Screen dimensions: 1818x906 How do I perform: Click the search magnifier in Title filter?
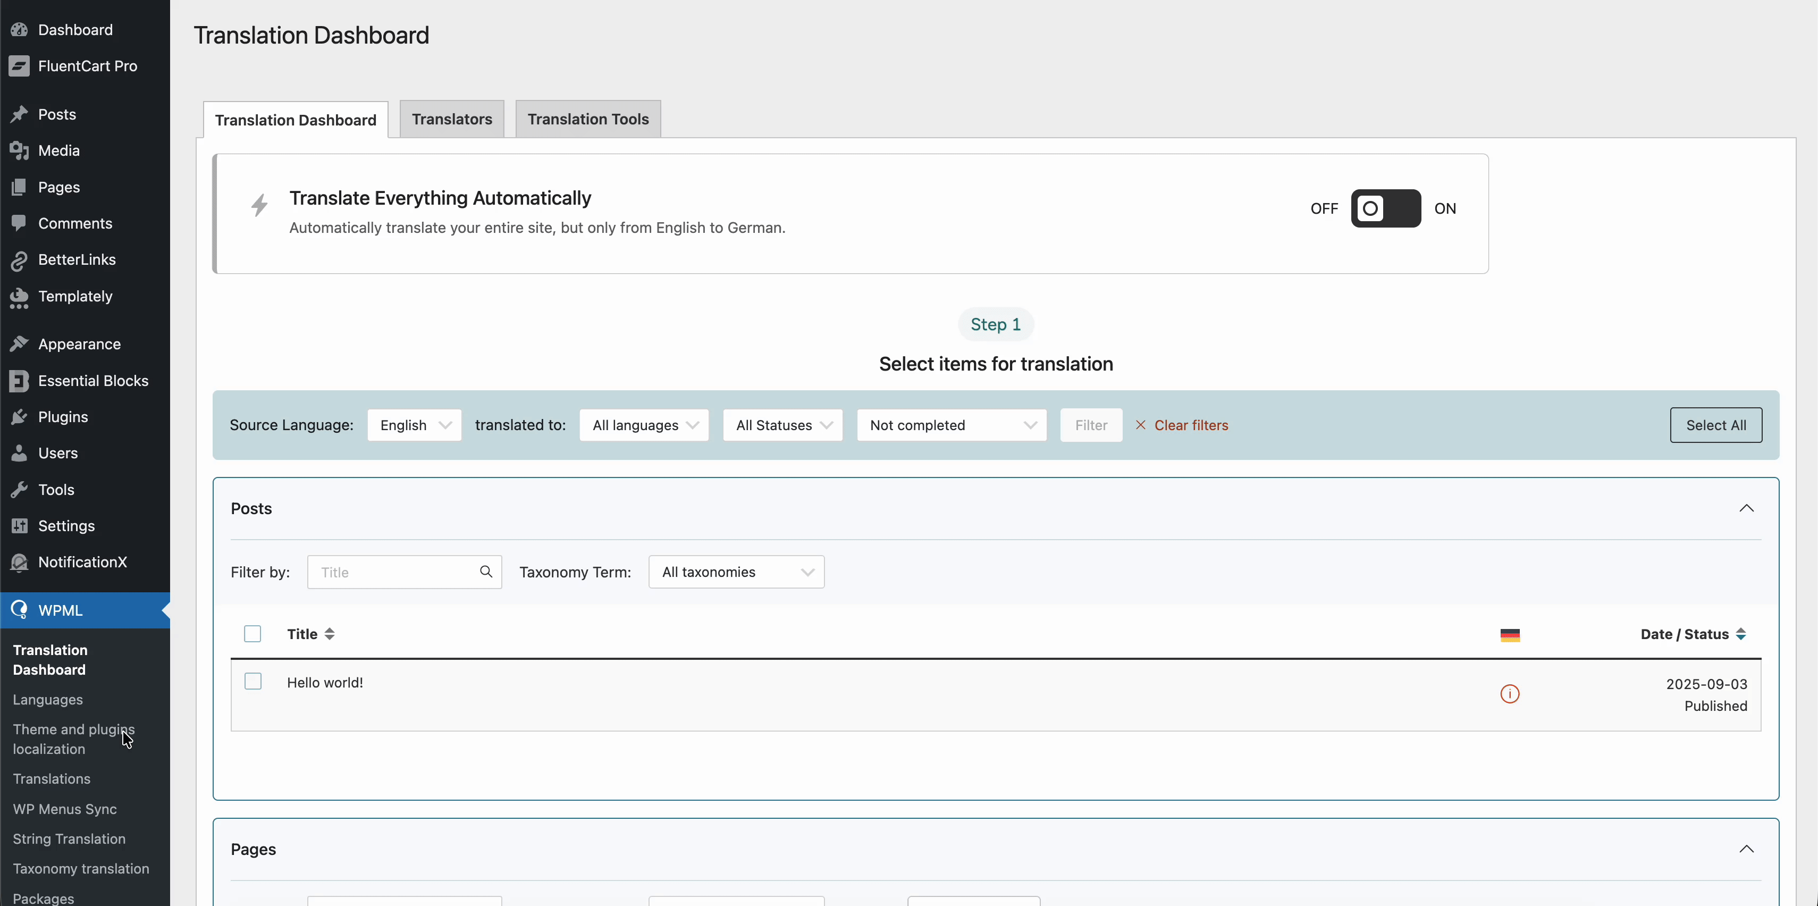485,571
